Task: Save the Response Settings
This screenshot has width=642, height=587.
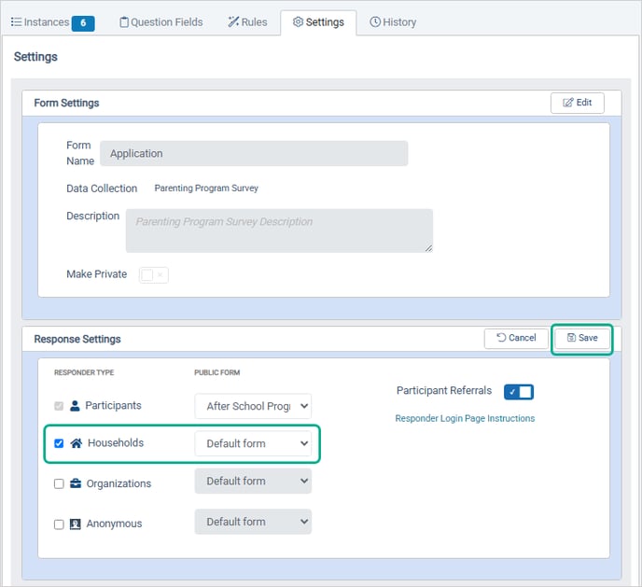Action: [582, 338]
